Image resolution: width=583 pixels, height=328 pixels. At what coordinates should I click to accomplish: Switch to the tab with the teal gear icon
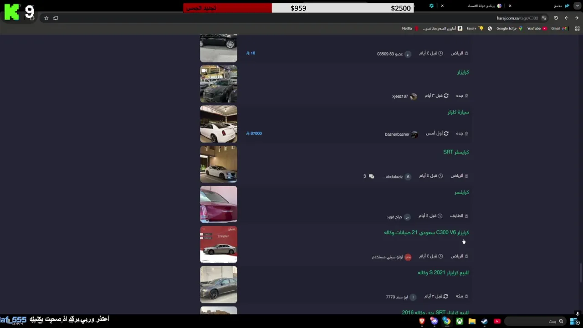431,6
